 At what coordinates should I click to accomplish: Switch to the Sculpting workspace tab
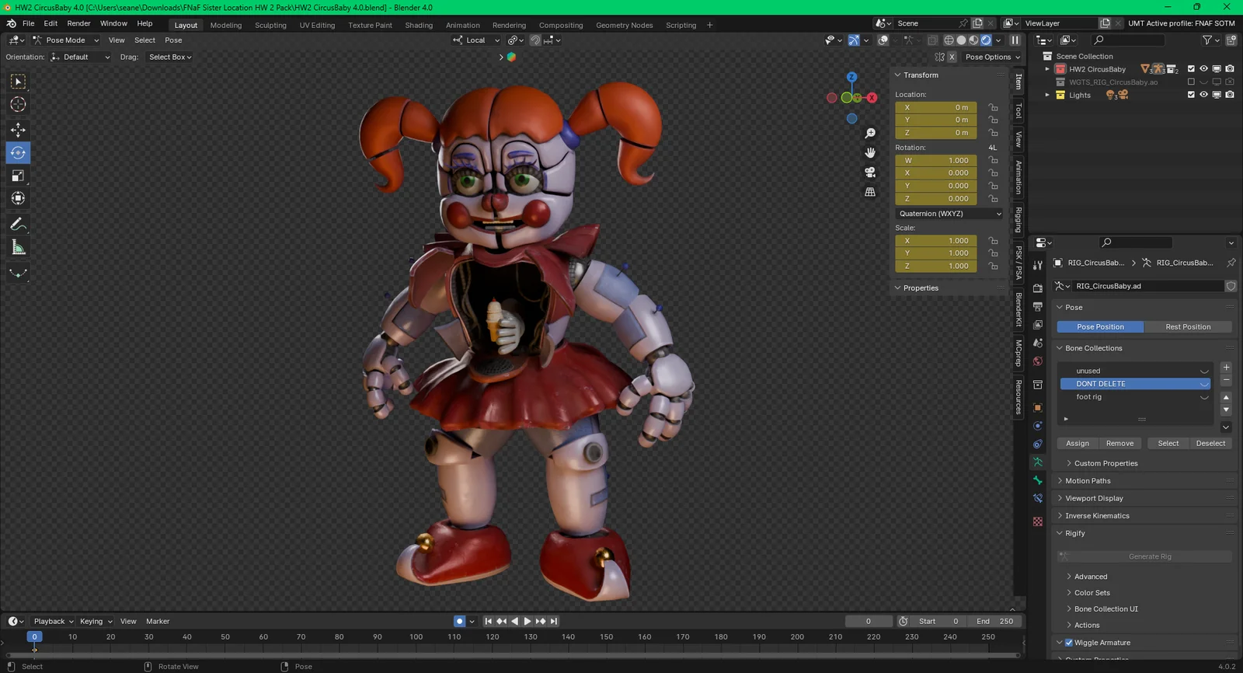pos(270,25)
